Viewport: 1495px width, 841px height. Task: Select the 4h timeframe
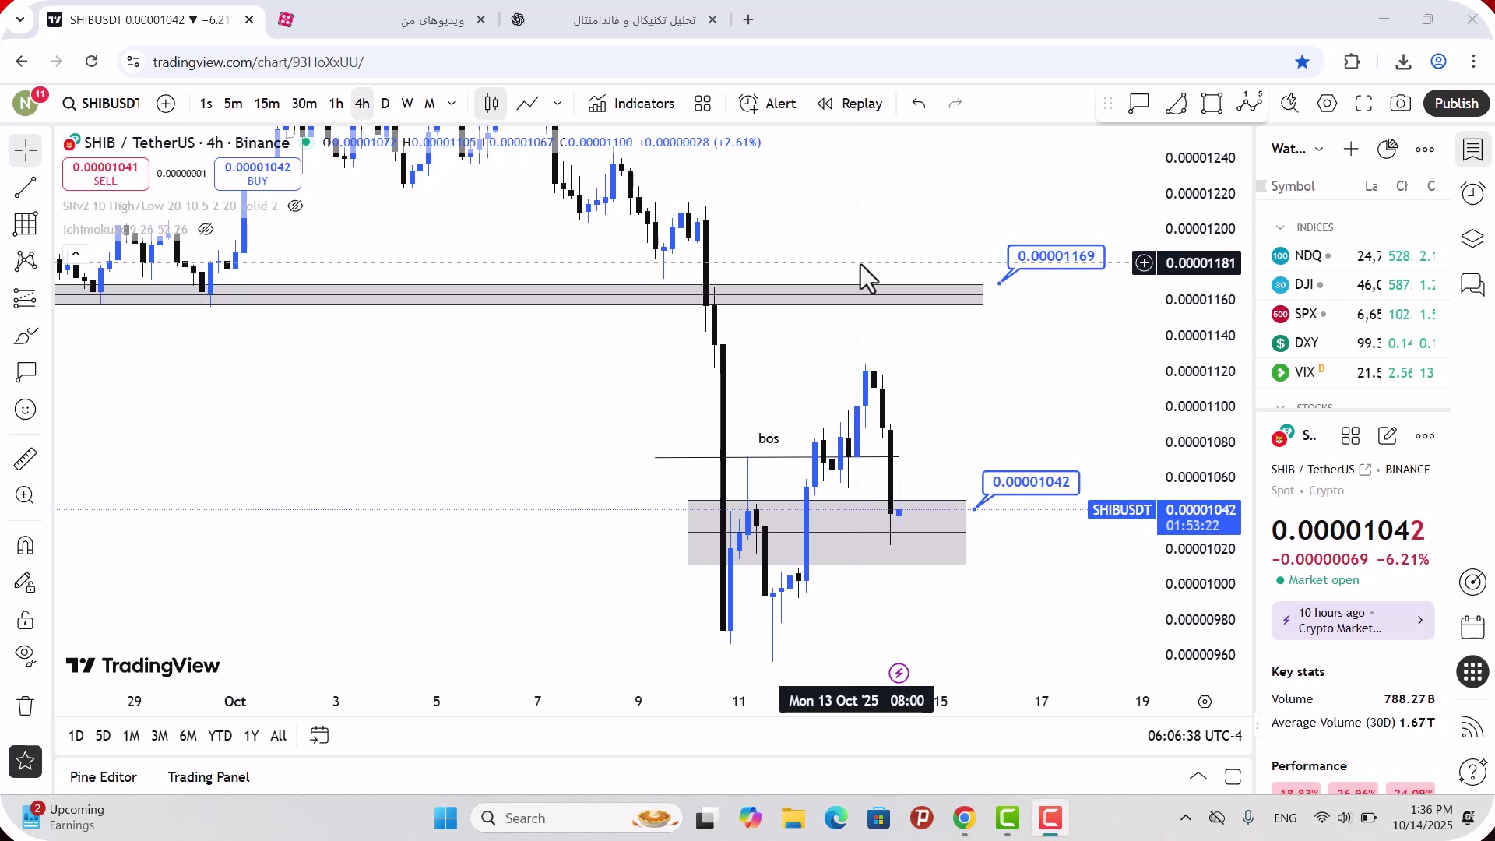(362, 104)
